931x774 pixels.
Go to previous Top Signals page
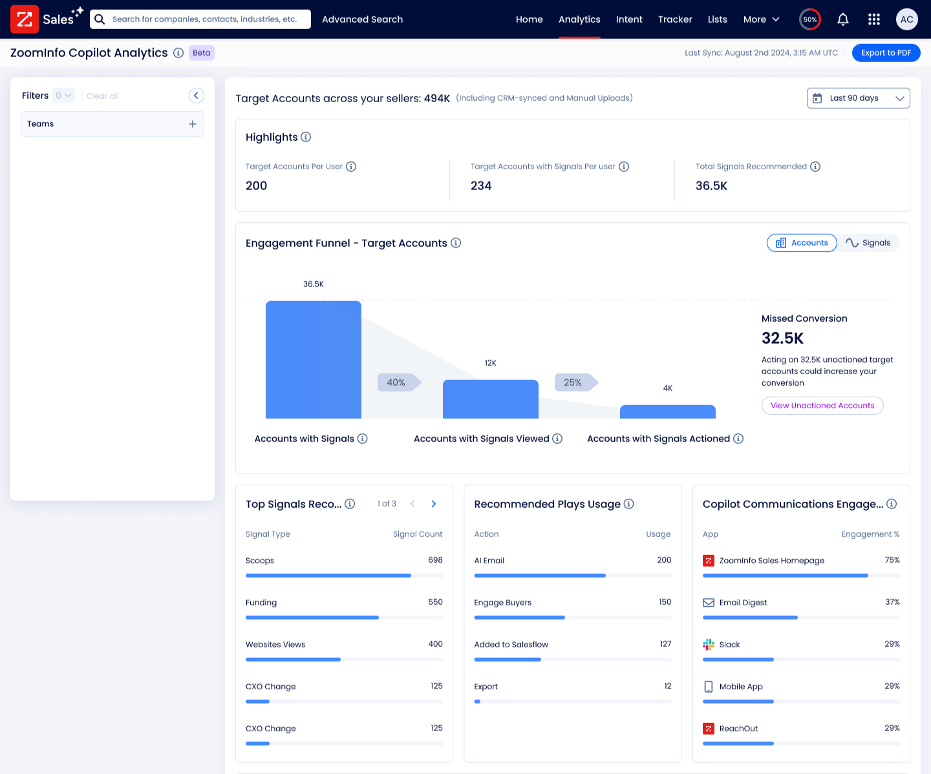pyautogui.click(x=412, y=504)
